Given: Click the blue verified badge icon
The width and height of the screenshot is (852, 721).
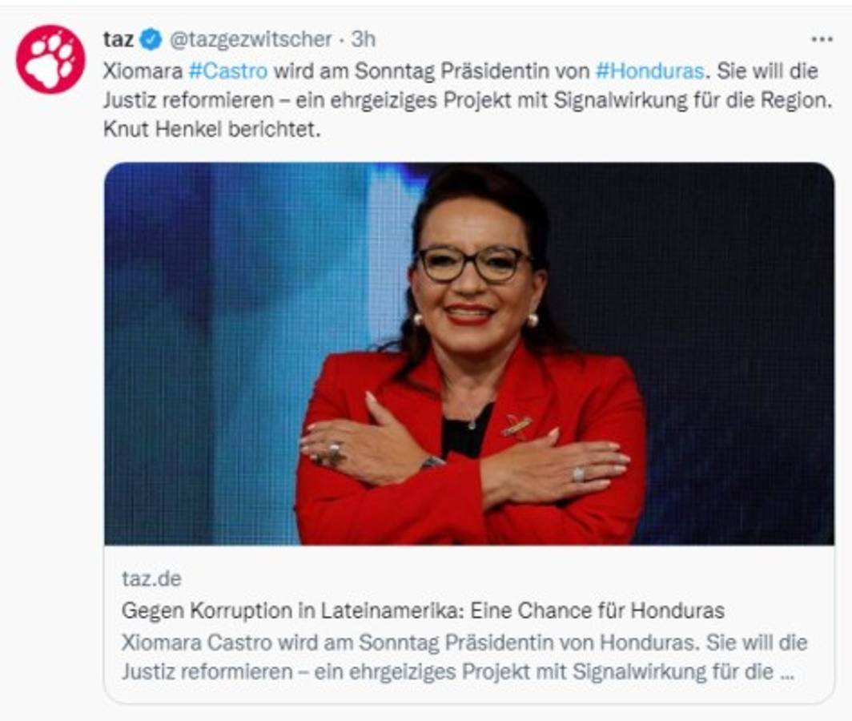Looking at the screenshot, I should [151, 40].
